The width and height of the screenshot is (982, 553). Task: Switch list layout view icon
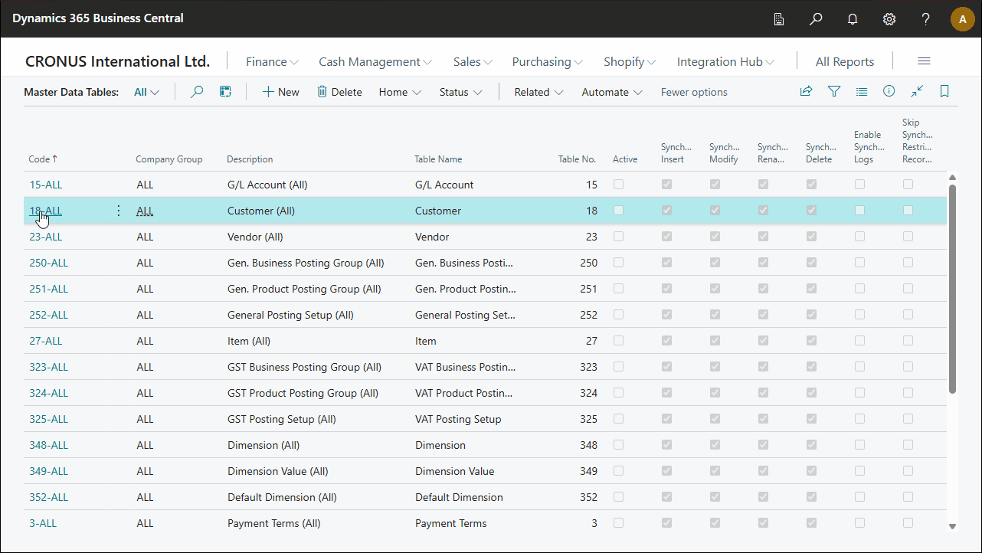coord(862,92)
